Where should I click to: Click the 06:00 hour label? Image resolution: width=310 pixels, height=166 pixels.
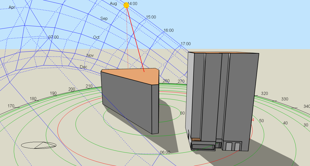tap(165, 152)
